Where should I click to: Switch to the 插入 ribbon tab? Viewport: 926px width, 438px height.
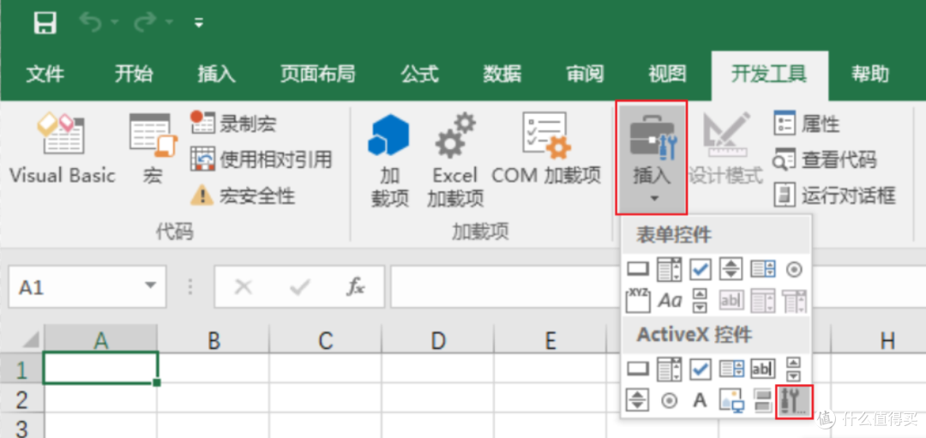[216, 75]
